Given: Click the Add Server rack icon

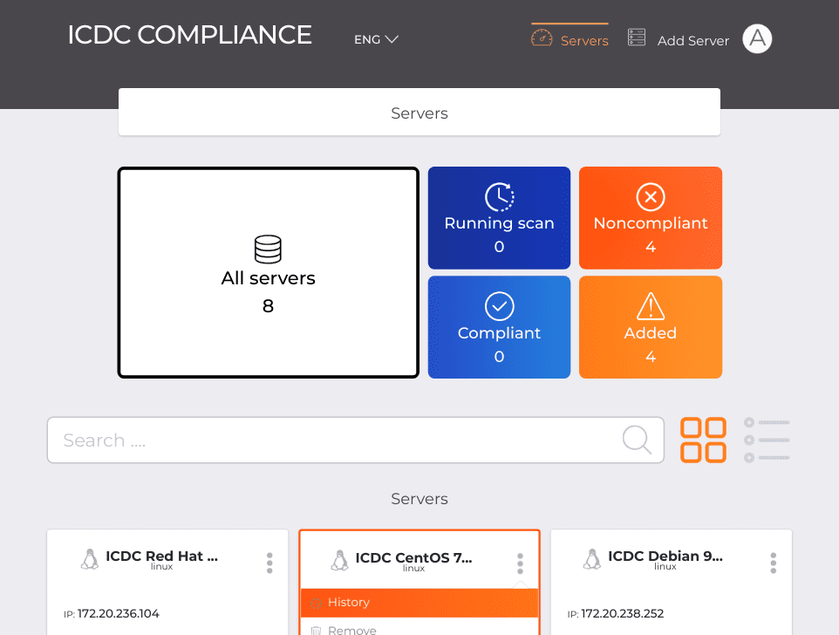Looking at the screenshot, I should coord(636,38).
